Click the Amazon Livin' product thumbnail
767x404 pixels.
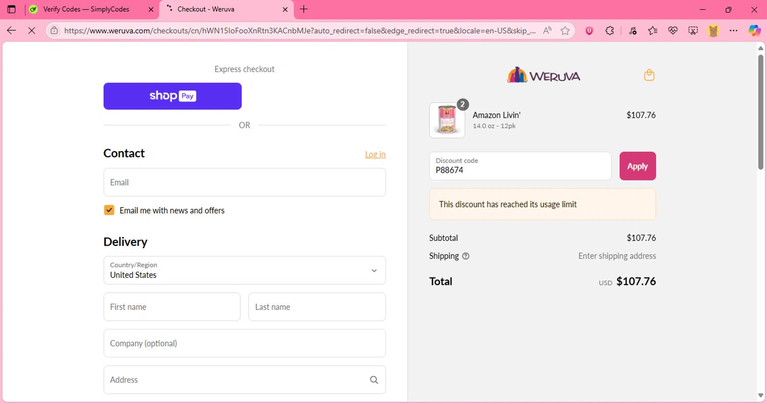[447, 120]
